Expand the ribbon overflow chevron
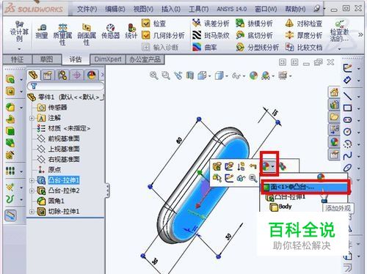Image resolution: width=367 pixels, height=274 pixels. click(360, 34)
